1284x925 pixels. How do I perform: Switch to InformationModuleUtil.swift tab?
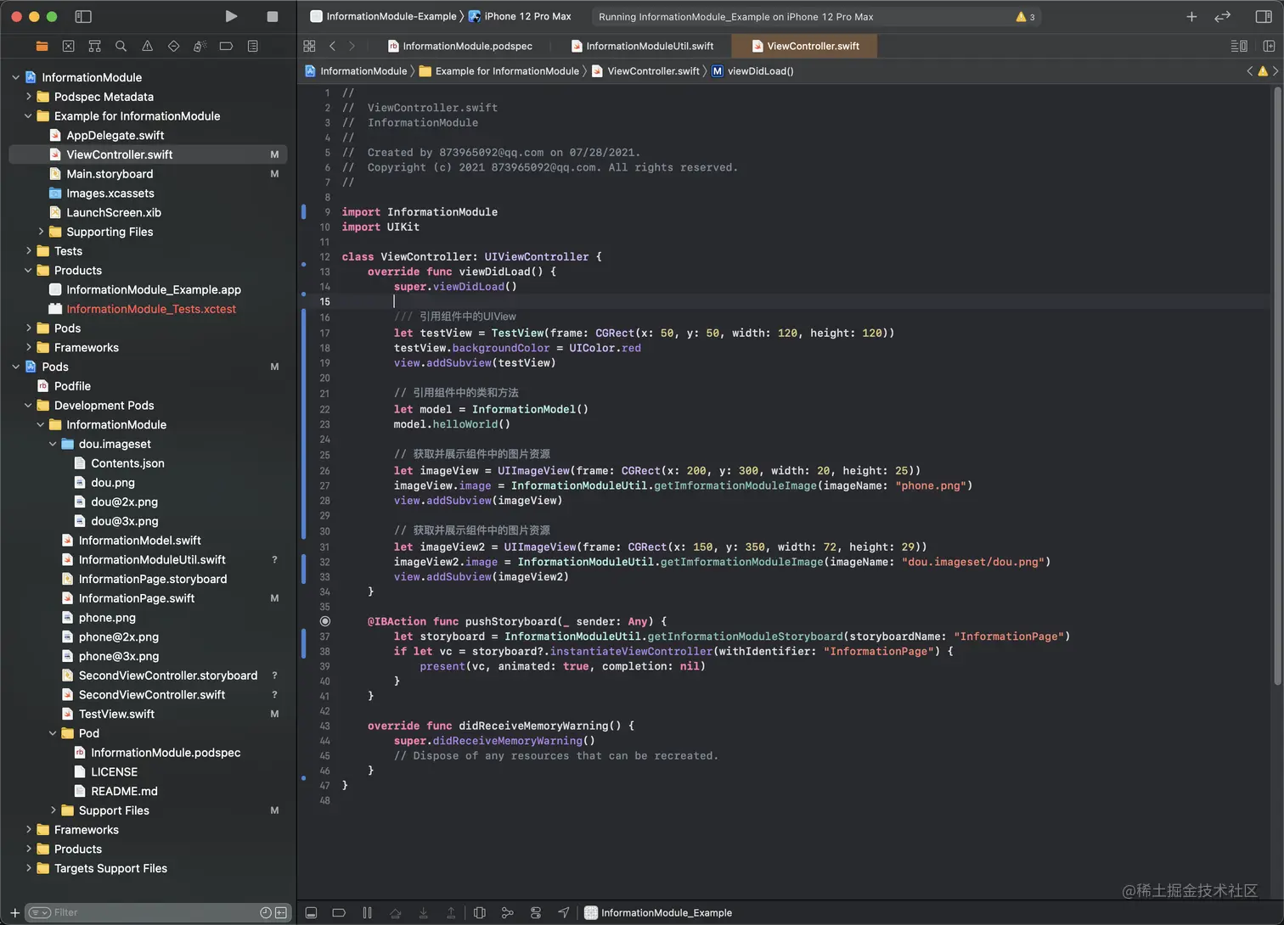tap(641, 46)
